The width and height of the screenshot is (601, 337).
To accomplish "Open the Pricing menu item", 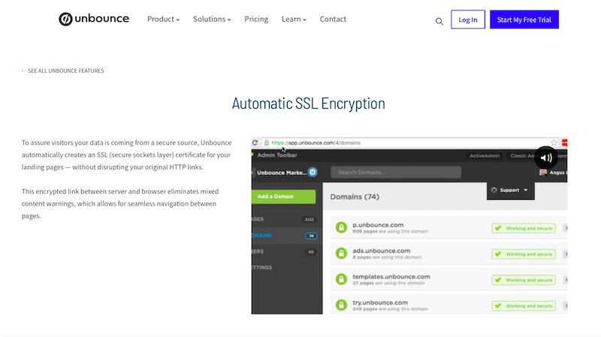I will tap(256, 20).
